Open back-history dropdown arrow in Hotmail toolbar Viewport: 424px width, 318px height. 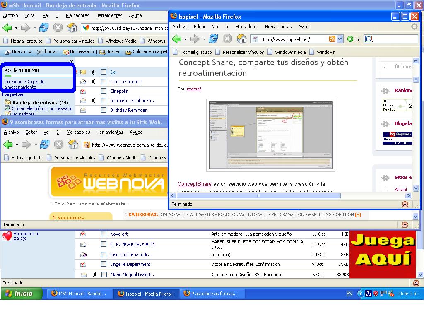coord(16,28)
